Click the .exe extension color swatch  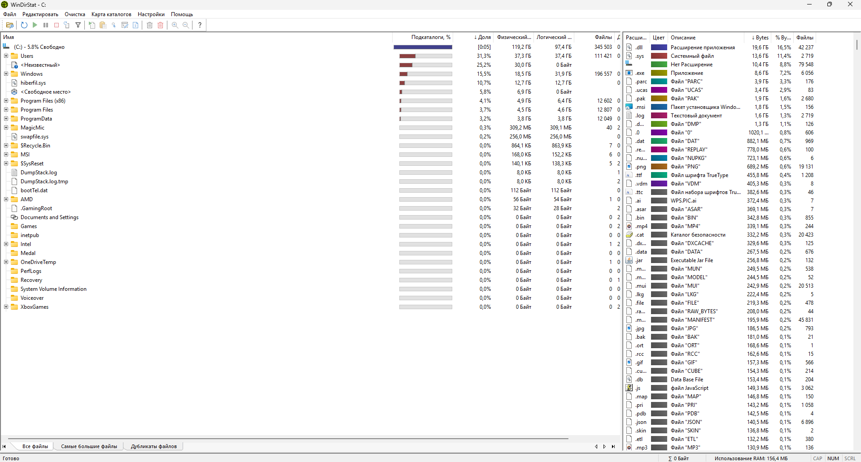coord(659,73)
